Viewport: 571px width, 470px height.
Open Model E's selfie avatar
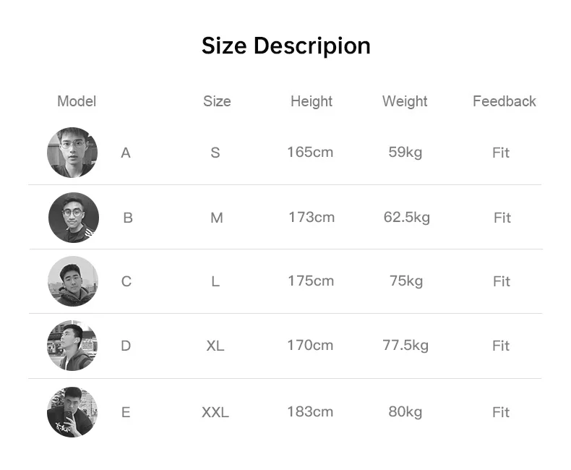[72, 412]
